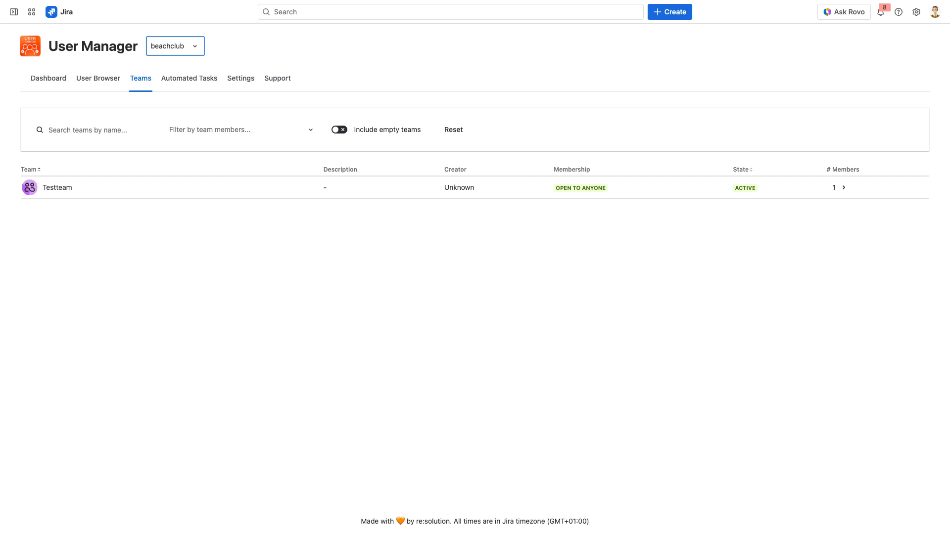Sort the State column
The height and width of the screenshot is (534, 950).
tap(751, 169)
